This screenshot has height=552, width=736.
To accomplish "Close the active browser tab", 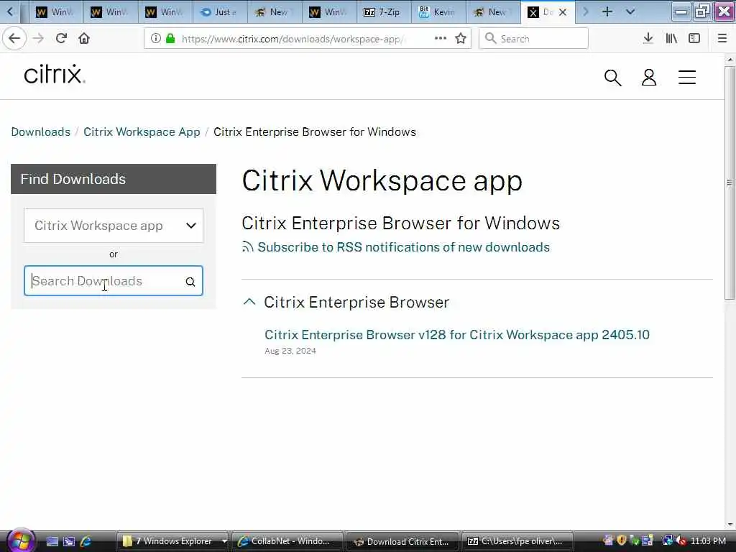I will pos(563,12).
